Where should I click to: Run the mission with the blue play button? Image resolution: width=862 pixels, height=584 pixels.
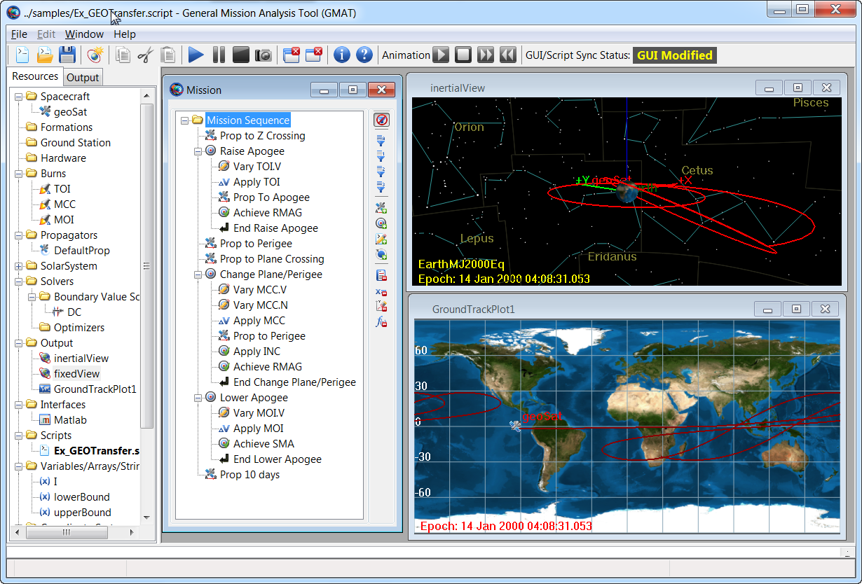pyautogui.click(x=195, y=55)
